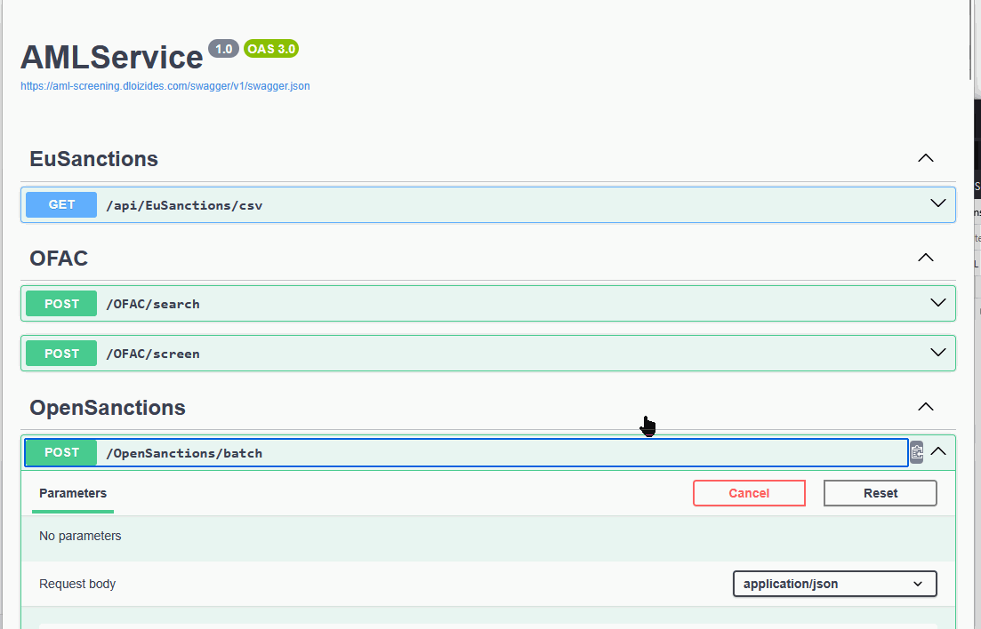The height and width of the screenshot is (629, 981).
Task: Collapse the EuSanctions section using its chevron
Action: pyautogui.click(x=925, y=158)
